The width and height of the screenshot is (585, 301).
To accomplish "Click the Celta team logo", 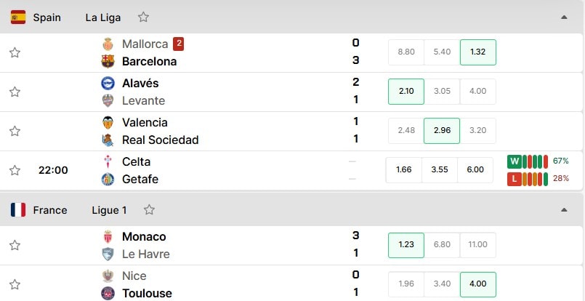I will click(x=108, y=161).
